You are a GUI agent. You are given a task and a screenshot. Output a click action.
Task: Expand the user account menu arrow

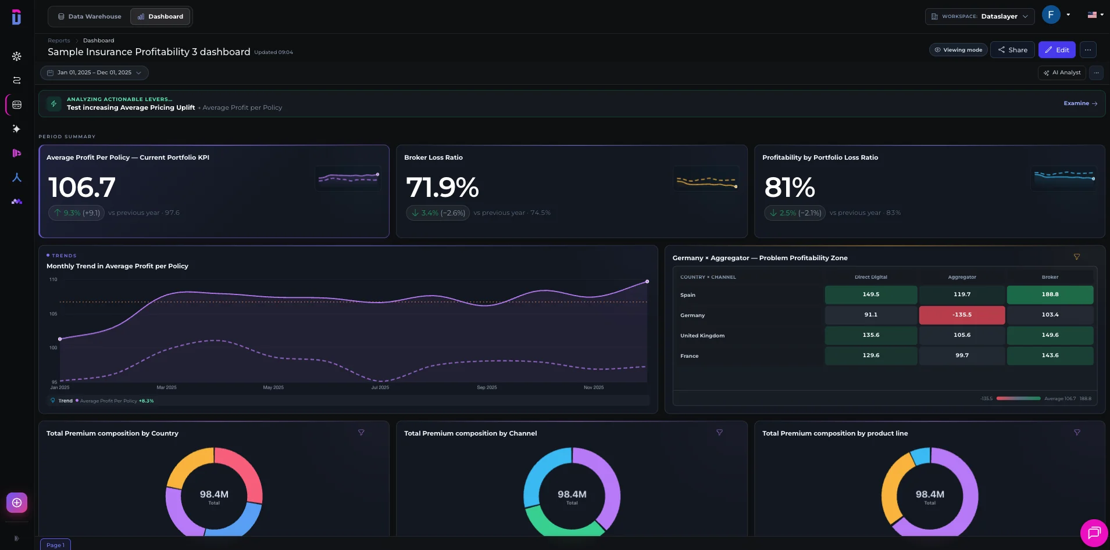pyautogui.click(x=1068, y=15)
